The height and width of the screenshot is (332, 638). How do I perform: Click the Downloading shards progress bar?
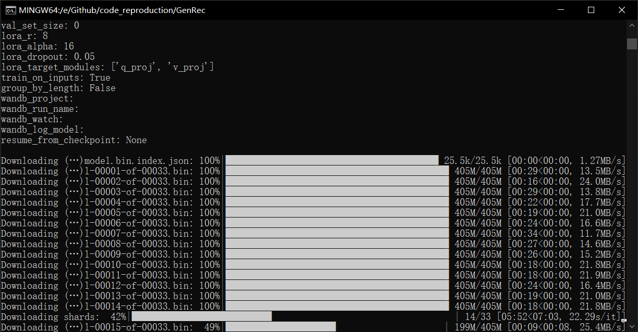pyautogui.click(x=202, y=317)
